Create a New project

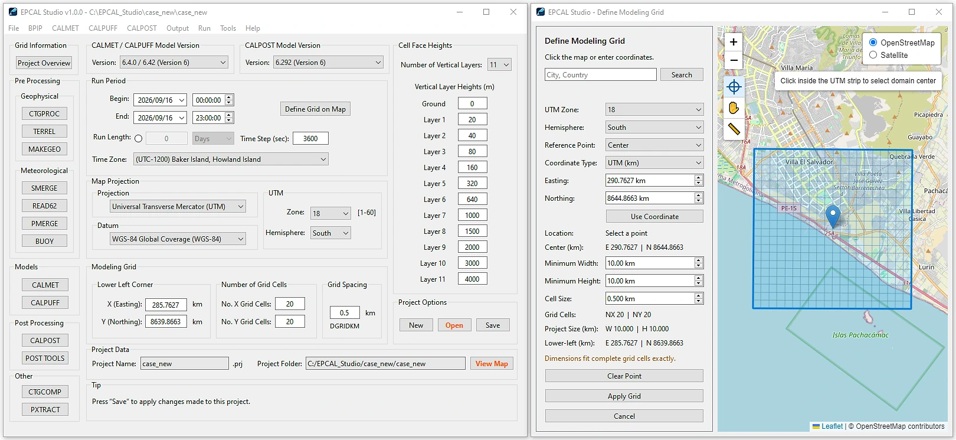(416, 325)
